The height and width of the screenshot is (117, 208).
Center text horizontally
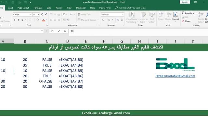(x=55, y=20)
